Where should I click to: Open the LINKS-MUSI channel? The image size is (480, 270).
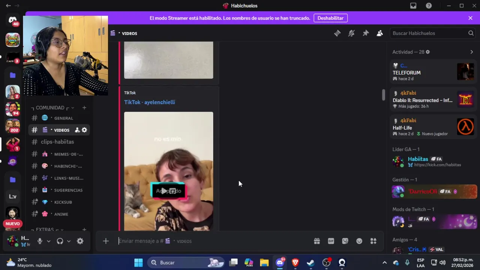pyautogui.click(x=59, y=178)
